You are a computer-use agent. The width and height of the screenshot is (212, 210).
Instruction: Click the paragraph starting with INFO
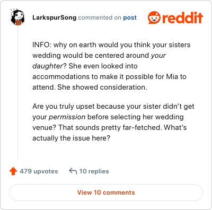(x=111, y=66)
